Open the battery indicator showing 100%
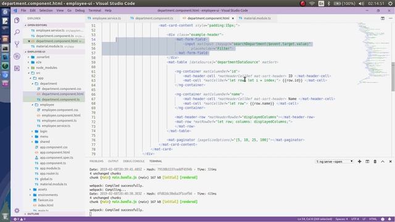Viewport: 395px width, 222px height. [344, 4]
